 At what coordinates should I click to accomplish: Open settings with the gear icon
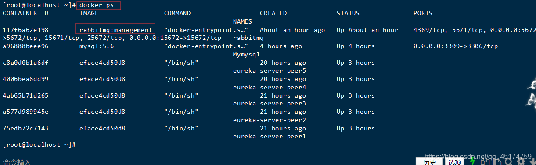point(521,161)
